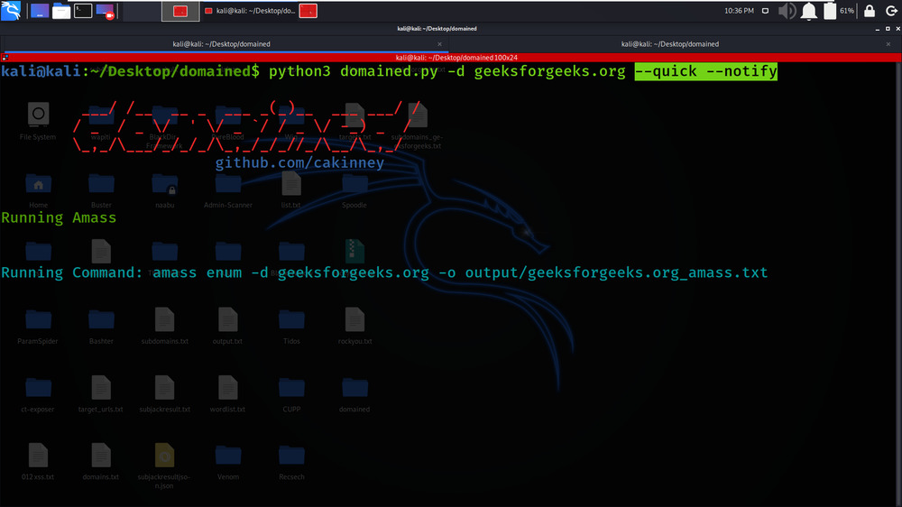Image resolution: width=902 pixels, height=507 pixels.
Task: Click the 'kali@kali:~/Desktop/domained$' prompt
Action: point(130,71)
